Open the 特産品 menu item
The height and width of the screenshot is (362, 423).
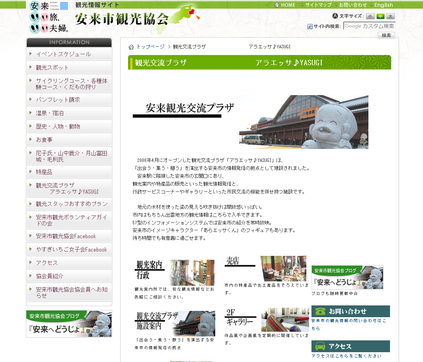[x=69, y=172]
